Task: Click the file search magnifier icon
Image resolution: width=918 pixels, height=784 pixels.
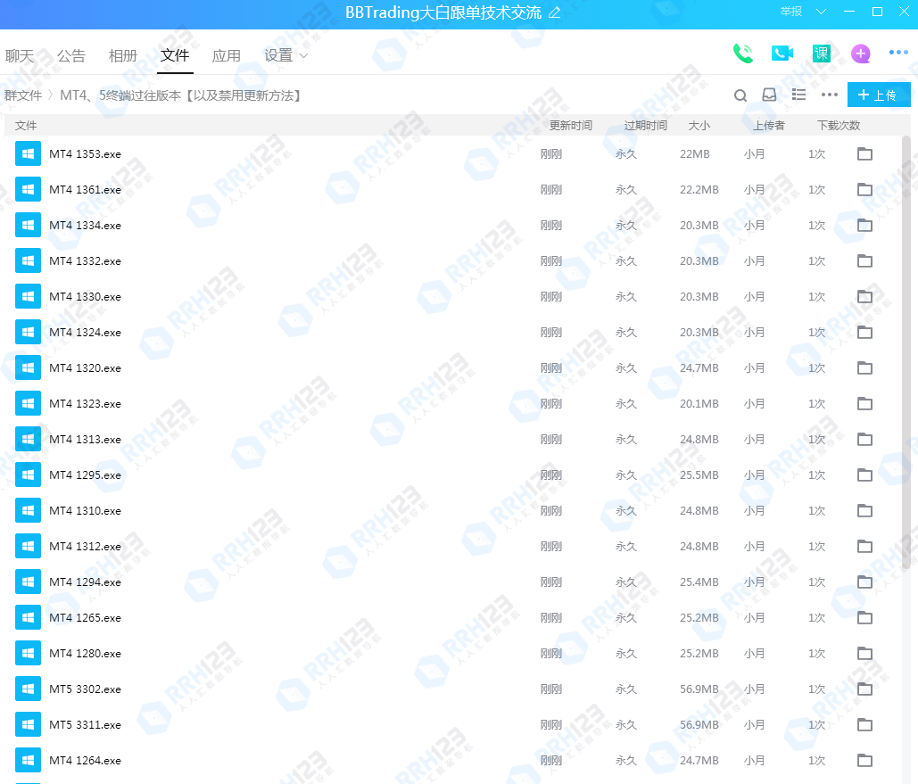Action: (x=740, y=95)
